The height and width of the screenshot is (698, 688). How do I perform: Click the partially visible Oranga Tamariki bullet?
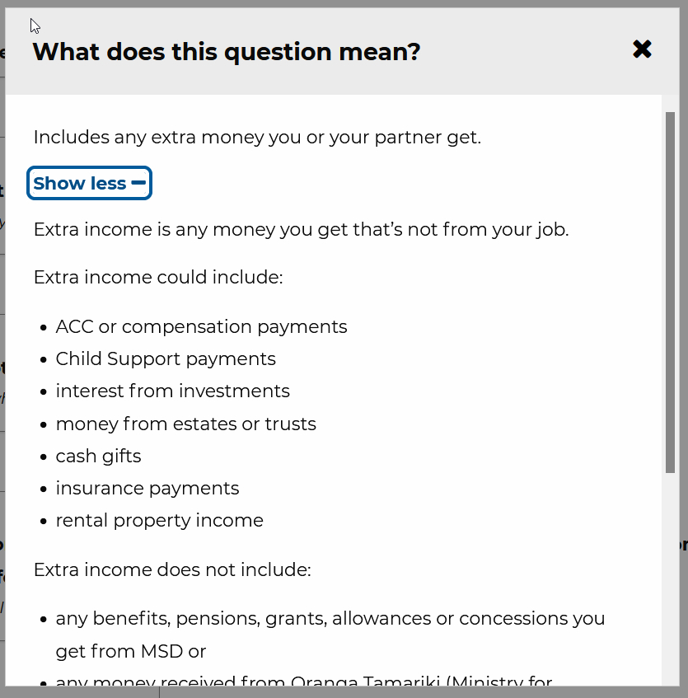[303, 682]
